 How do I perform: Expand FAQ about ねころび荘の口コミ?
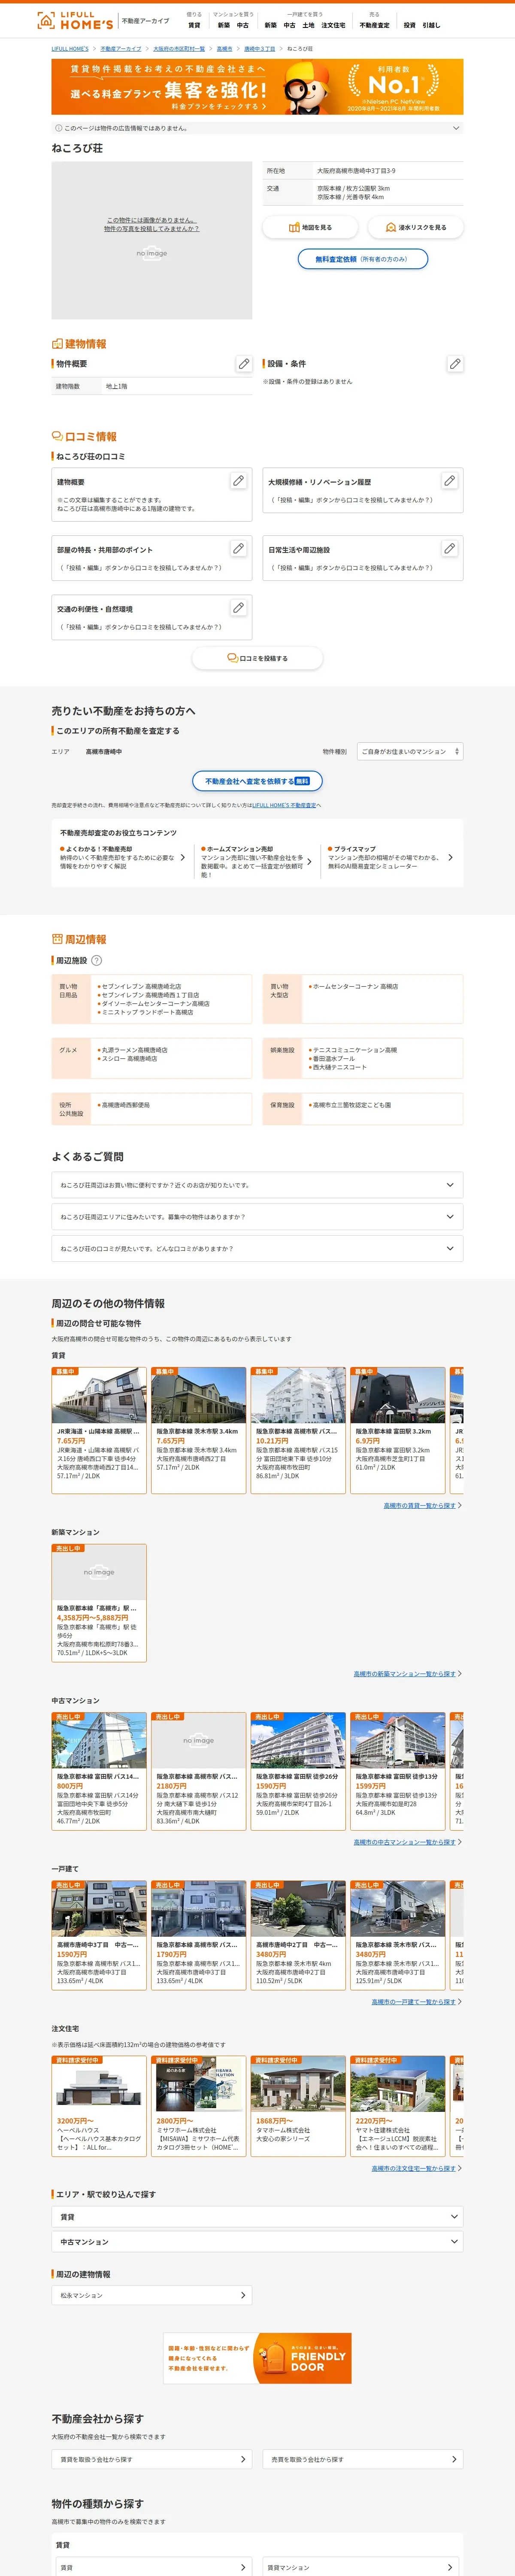[257, 1249]
